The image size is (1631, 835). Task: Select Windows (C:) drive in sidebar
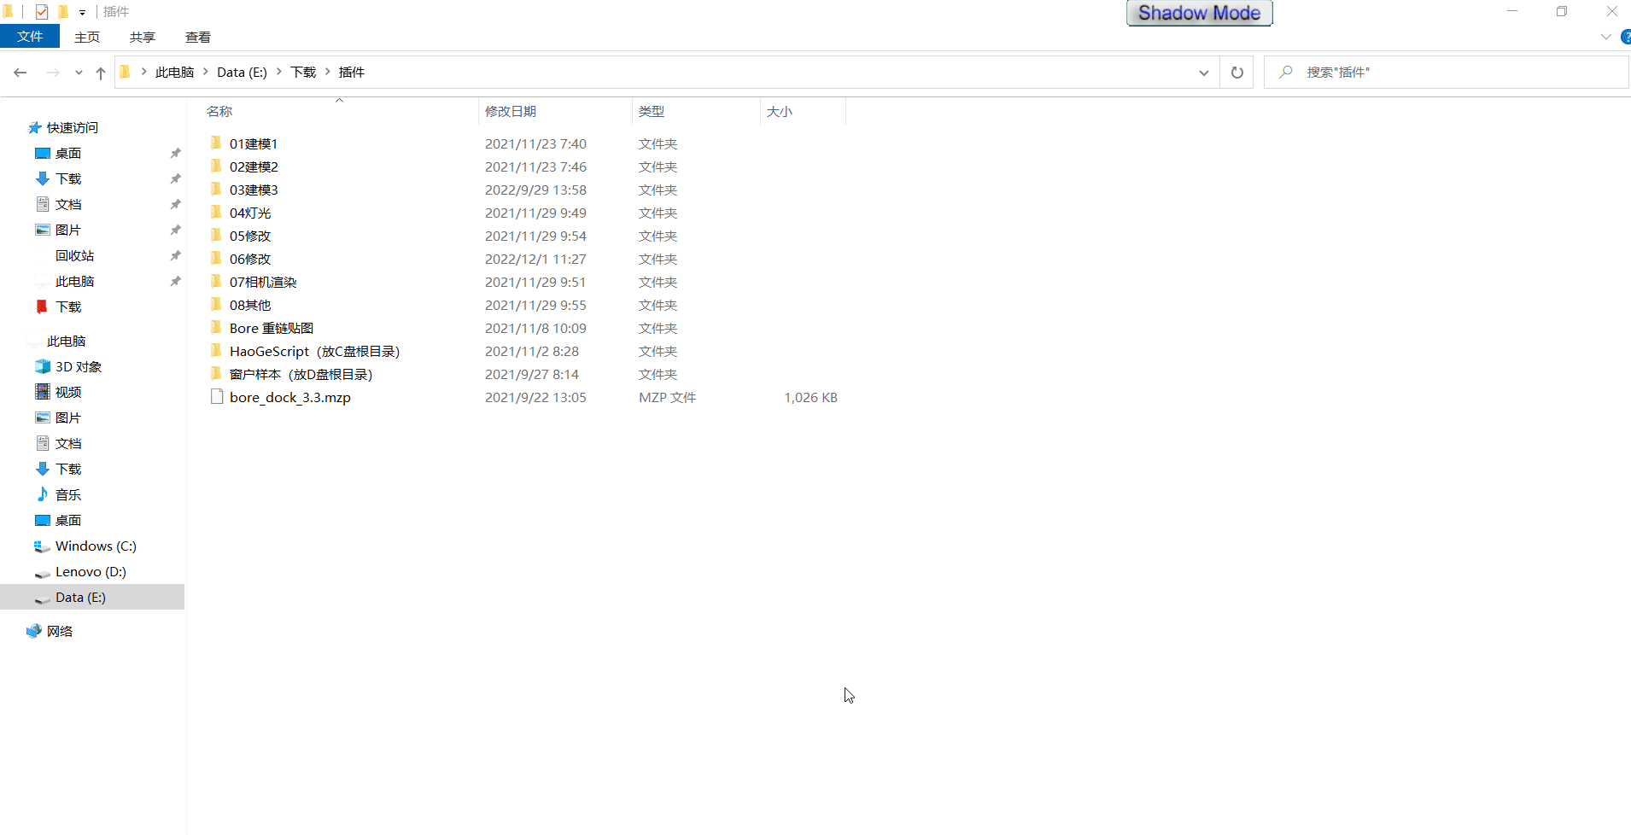[x=95, y=546]
